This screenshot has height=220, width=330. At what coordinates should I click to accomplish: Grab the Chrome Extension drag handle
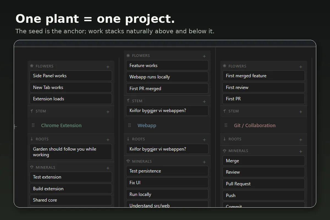click(x=33, y=125)
